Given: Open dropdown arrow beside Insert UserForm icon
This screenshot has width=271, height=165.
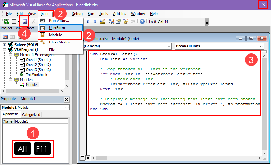Looking at the screenshot, I should [18, 22].
